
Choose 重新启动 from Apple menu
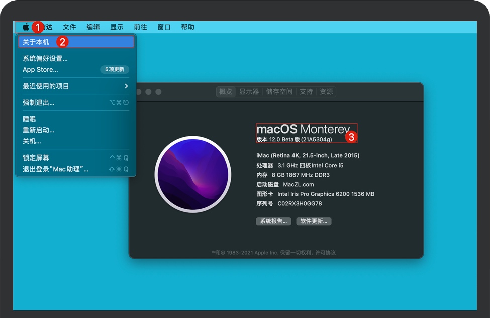[39, 130]
